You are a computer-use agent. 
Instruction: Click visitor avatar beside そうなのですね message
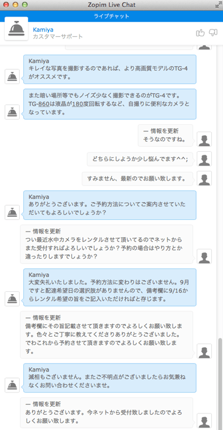click(x=205, y=139)
